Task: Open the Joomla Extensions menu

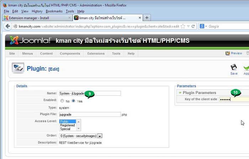Action: (x=96, y=53)
